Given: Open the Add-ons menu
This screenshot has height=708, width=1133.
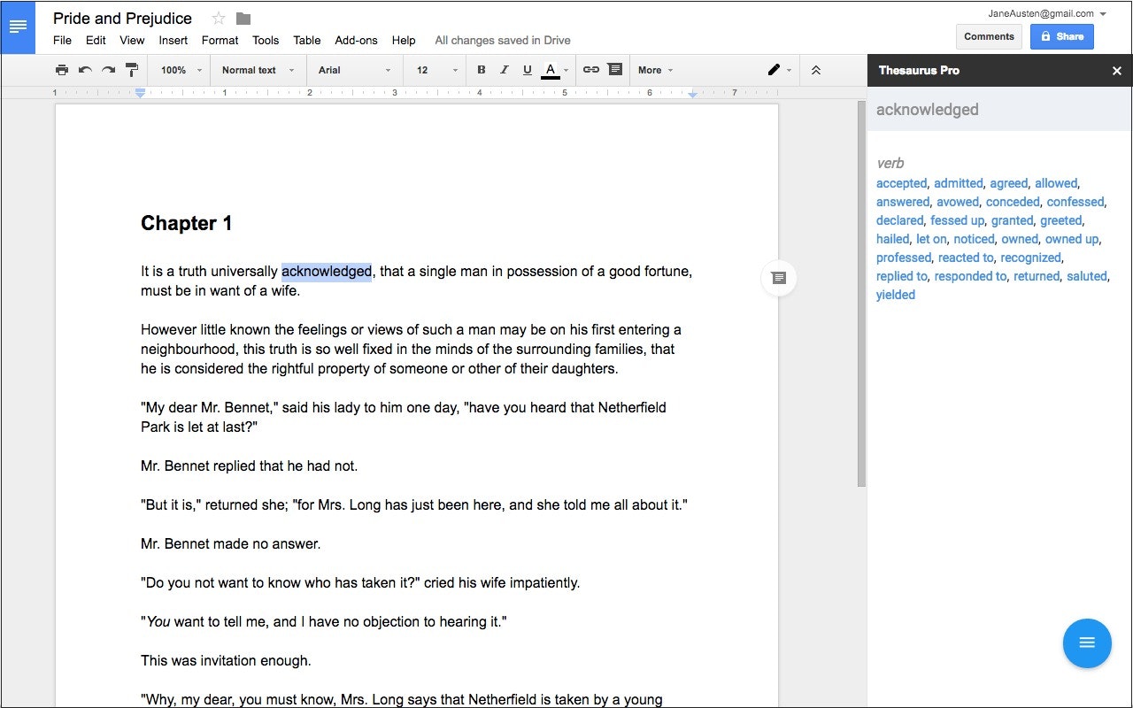Looking at the screenshot, I should [x=356, y=40].
